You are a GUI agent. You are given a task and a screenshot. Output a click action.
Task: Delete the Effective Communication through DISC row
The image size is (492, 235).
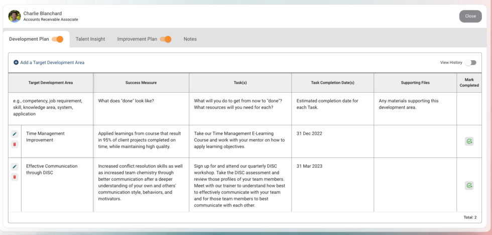(15, 177)
